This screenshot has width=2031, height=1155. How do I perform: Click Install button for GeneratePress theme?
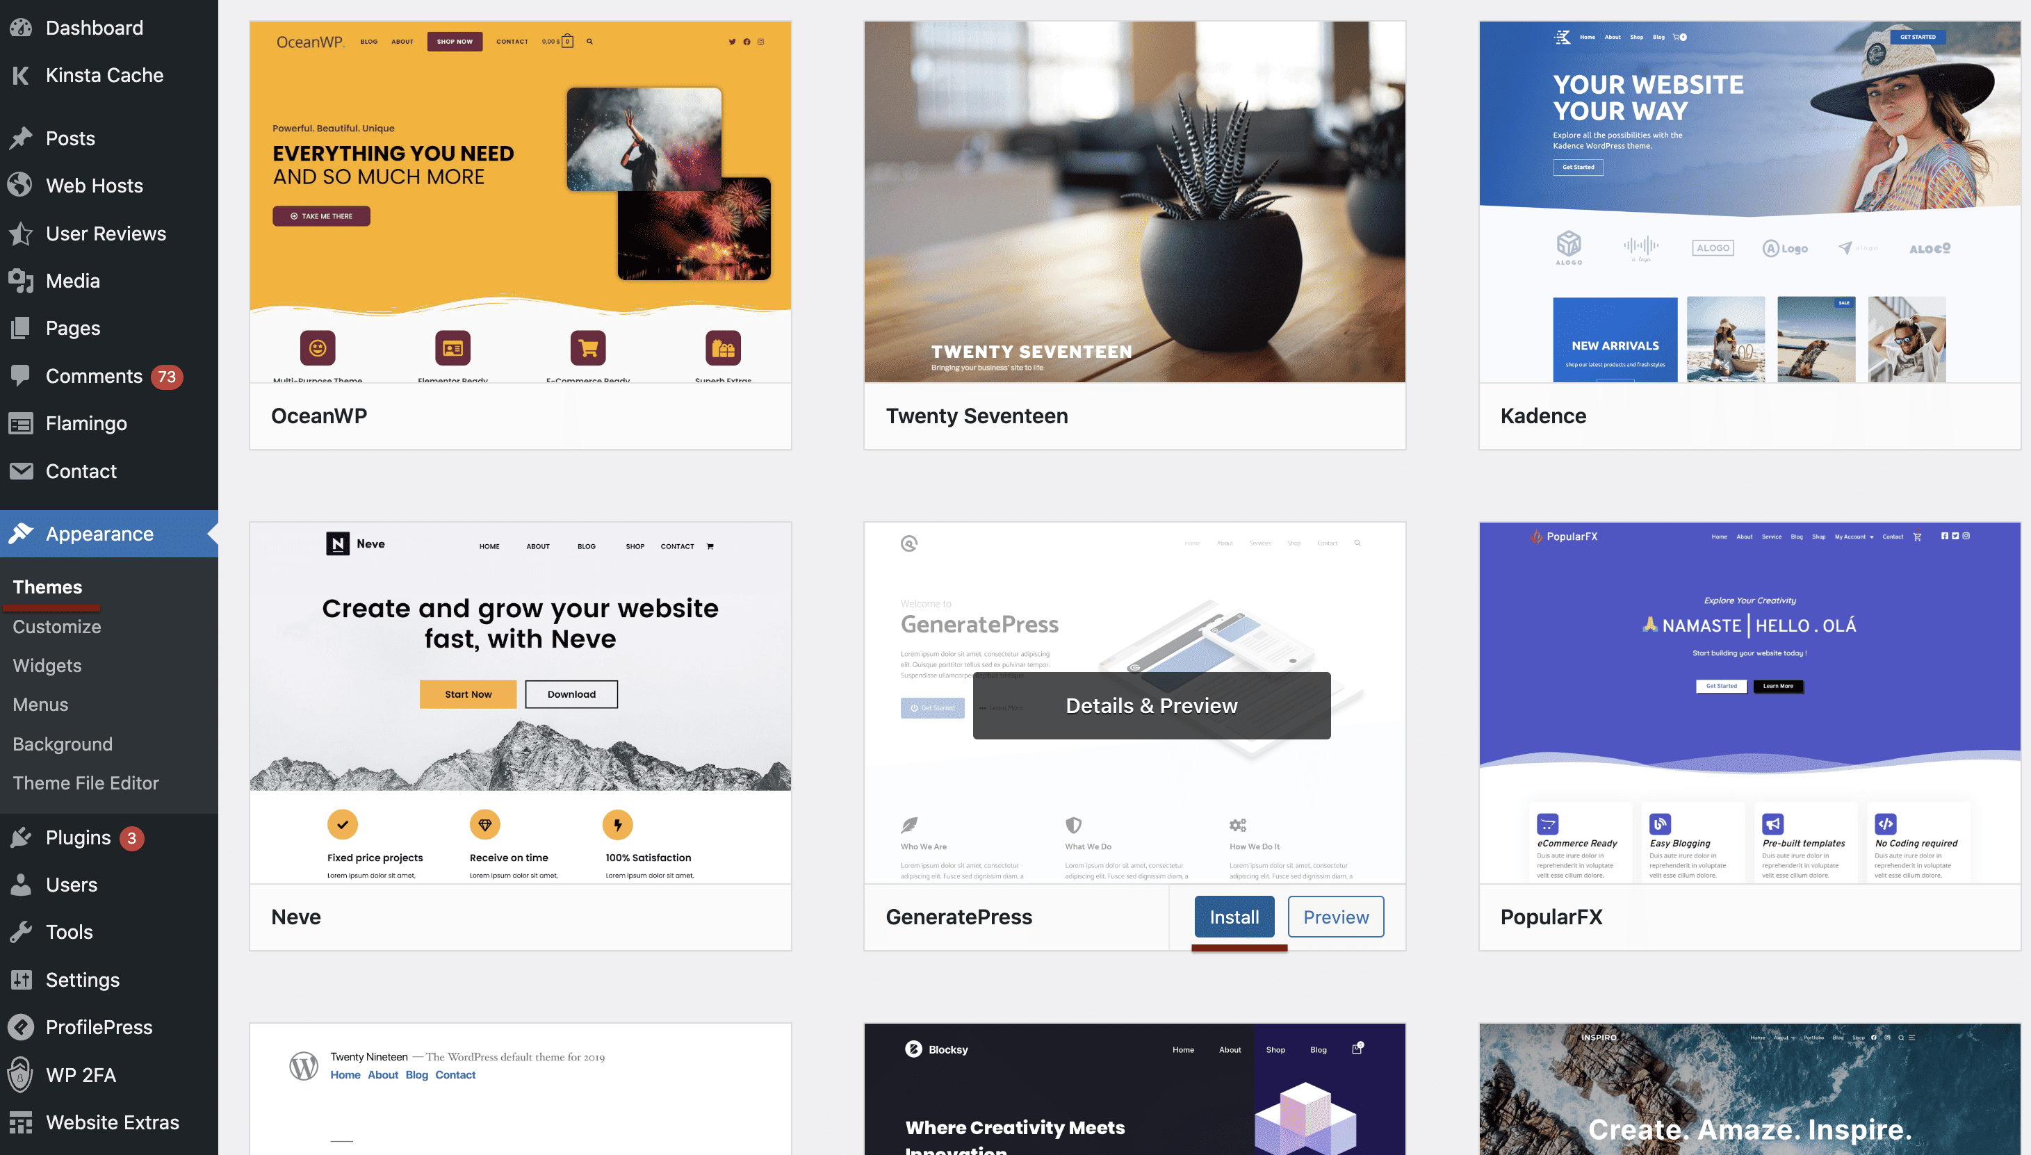coord(1233,917)
